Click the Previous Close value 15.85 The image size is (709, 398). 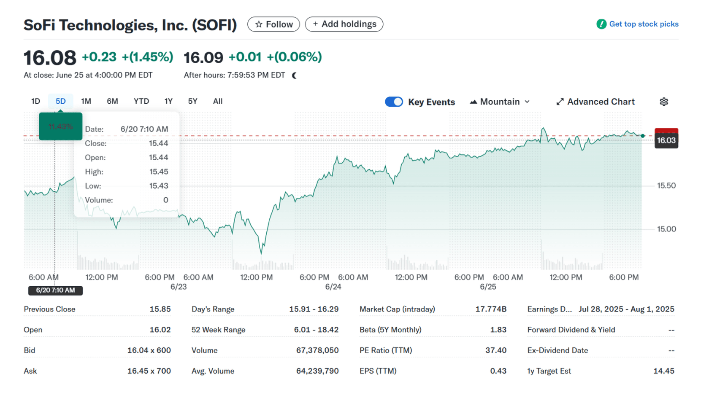point(160,309)
